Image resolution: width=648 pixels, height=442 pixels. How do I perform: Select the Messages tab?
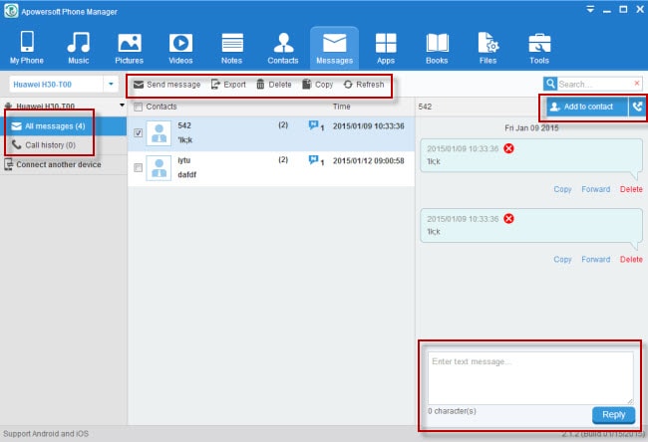pyautogui.click(x=334, y=47)
